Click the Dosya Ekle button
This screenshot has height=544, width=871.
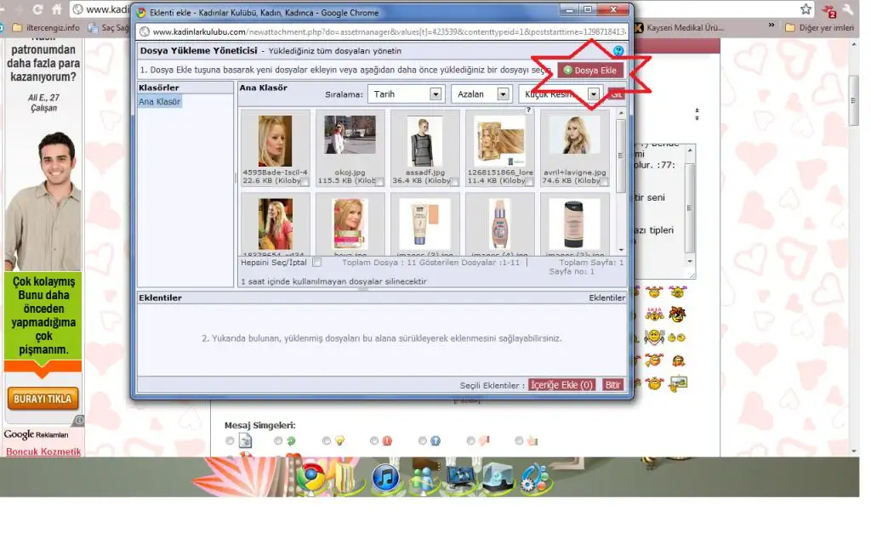click(590, 71)
